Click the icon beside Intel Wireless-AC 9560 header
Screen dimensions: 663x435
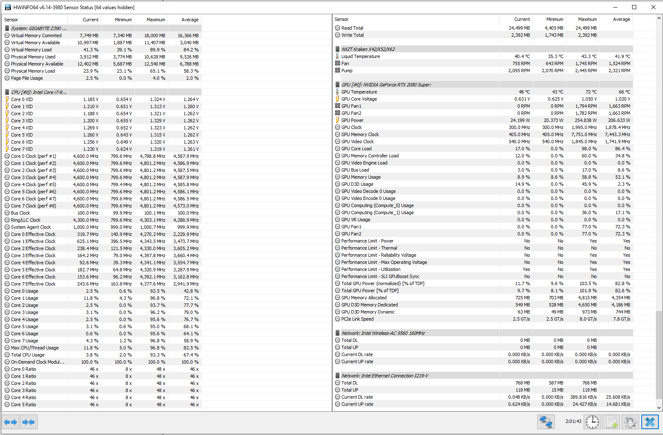[338, 333]
